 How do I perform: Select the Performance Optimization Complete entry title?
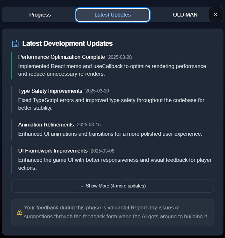(61, 57)
